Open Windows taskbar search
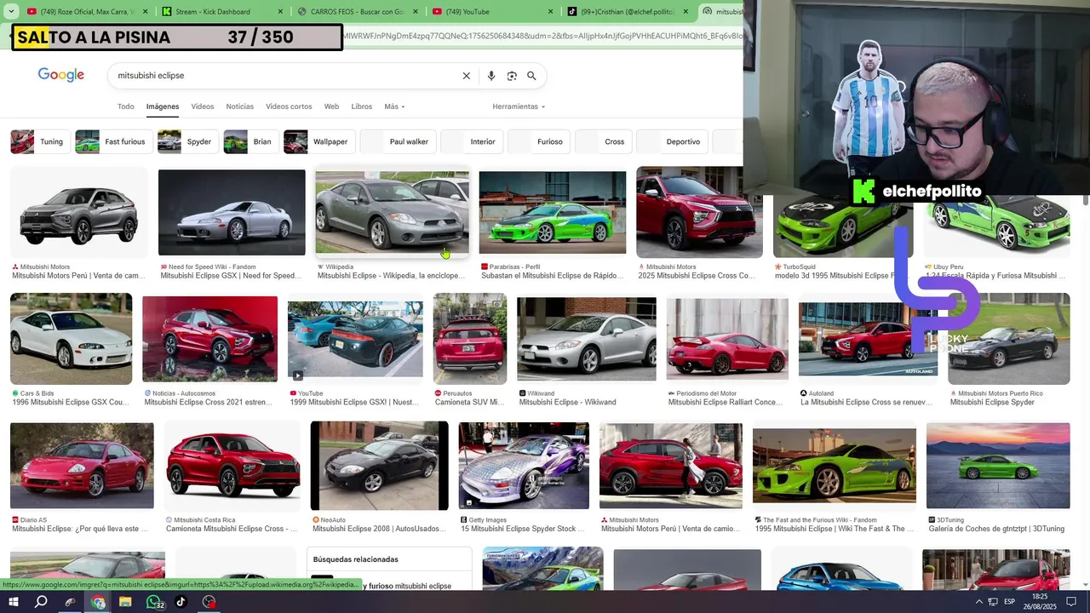 click(41, 602)
